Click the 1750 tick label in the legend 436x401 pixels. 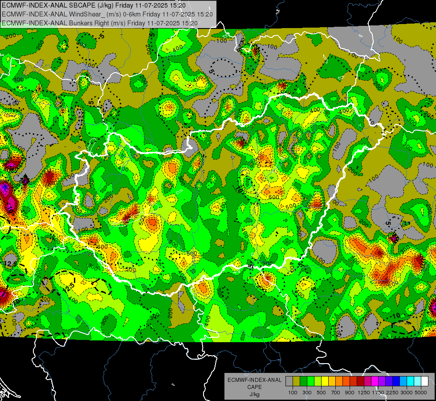378,393
